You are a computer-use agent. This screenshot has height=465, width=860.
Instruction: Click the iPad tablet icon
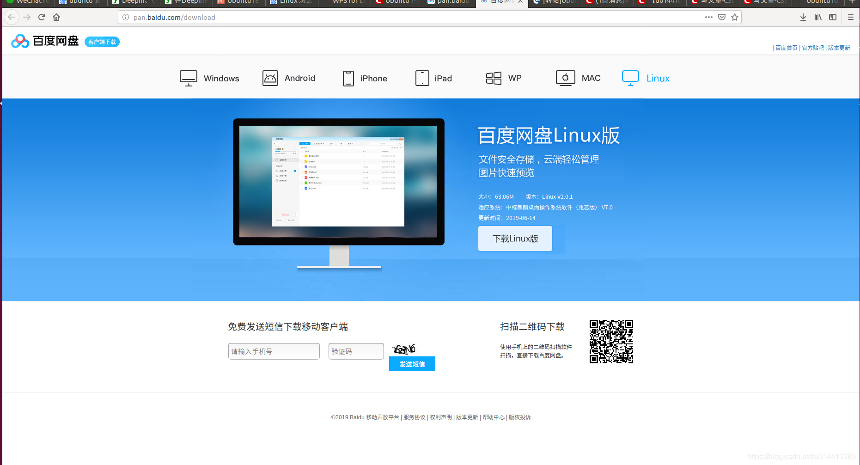pyautogui.click(x=422, y=78)
